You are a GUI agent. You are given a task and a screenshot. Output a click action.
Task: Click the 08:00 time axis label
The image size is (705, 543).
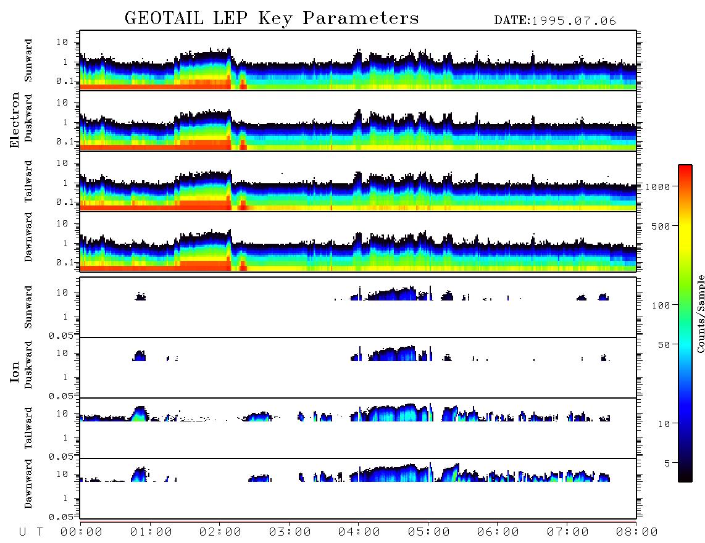pos(637,532)
